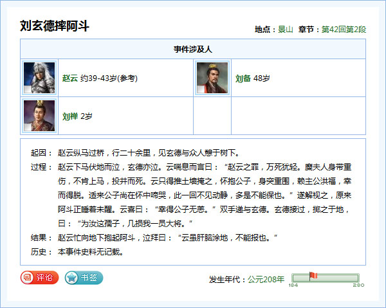
Task: Click the 事件涉及人 table header
Action: tap(192, 49)
